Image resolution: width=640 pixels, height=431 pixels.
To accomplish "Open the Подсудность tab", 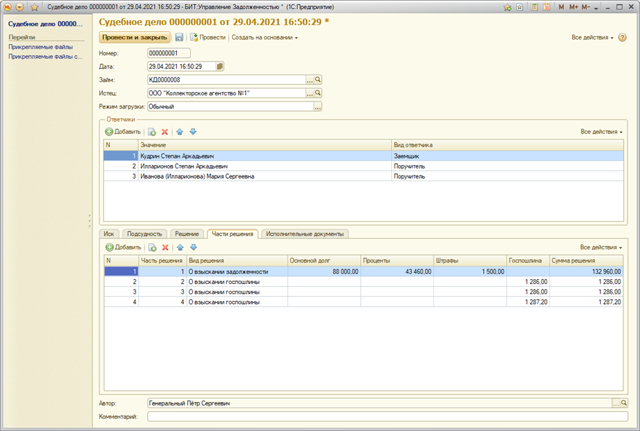I will [x=144, y=234].
